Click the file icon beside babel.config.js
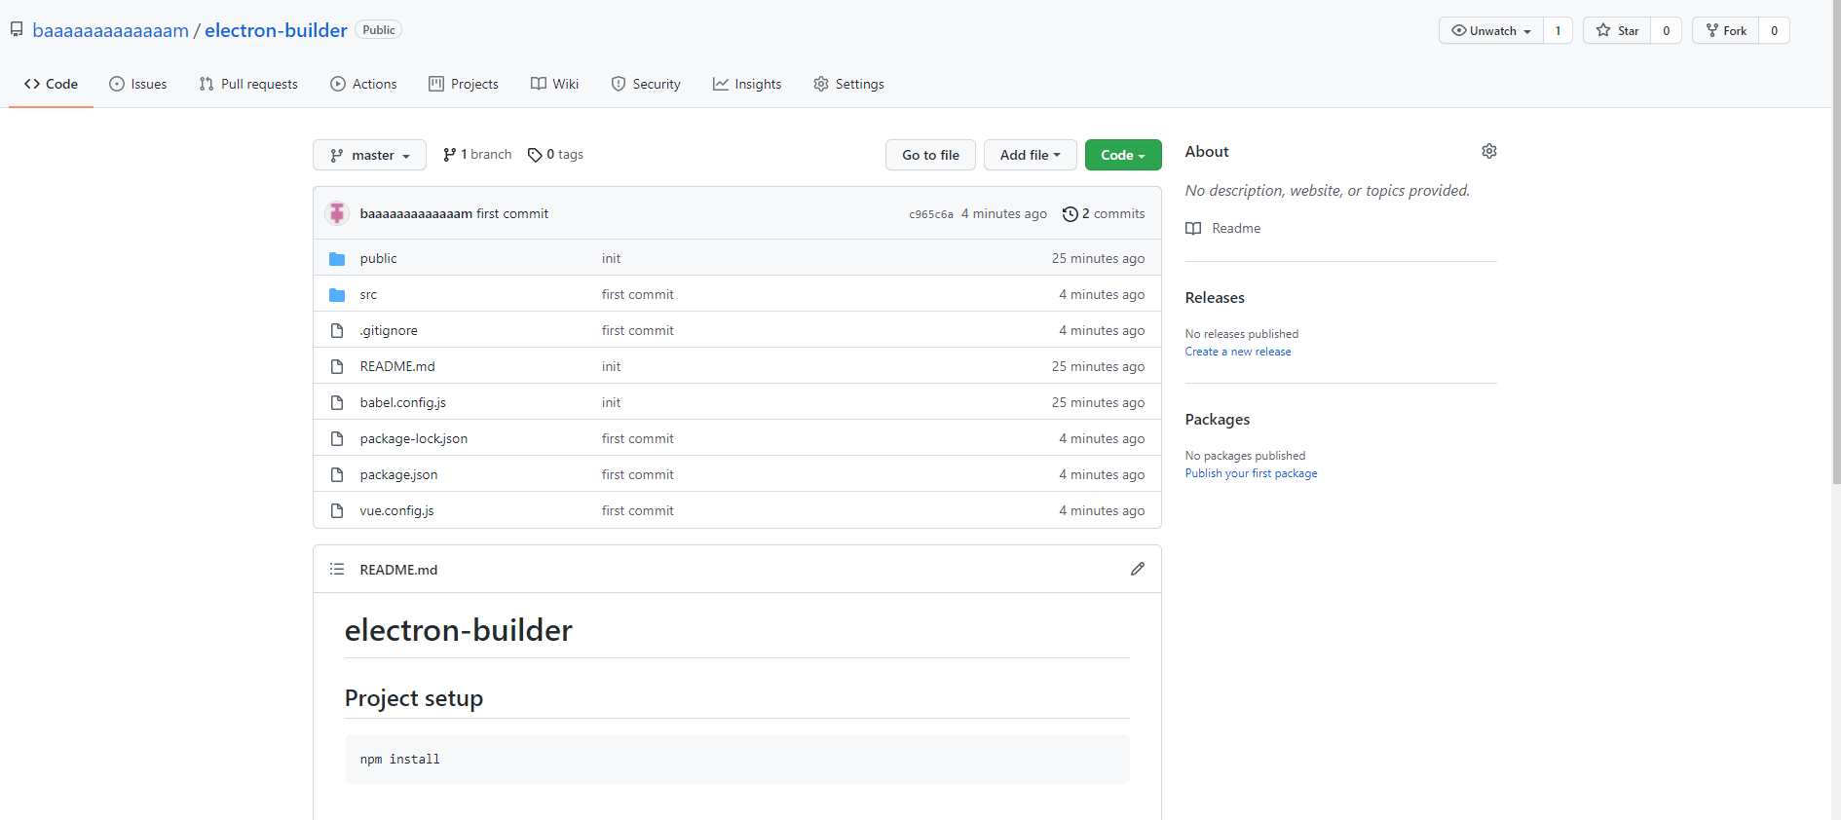1841x820 pixels. [x=337, y=402]
